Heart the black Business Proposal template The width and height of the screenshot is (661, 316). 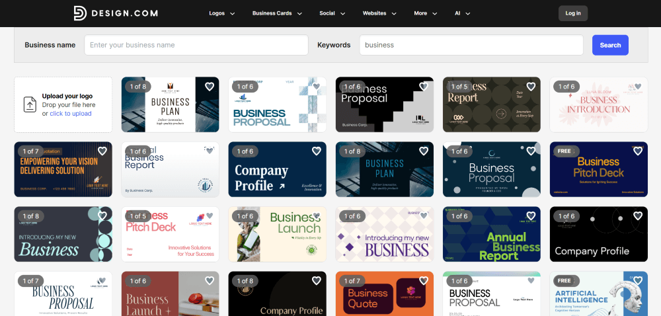click(424, 87)
